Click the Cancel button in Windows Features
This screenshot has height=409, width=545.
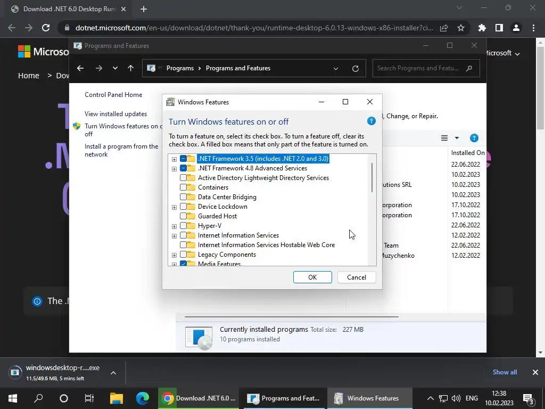[x=357, y=277]
